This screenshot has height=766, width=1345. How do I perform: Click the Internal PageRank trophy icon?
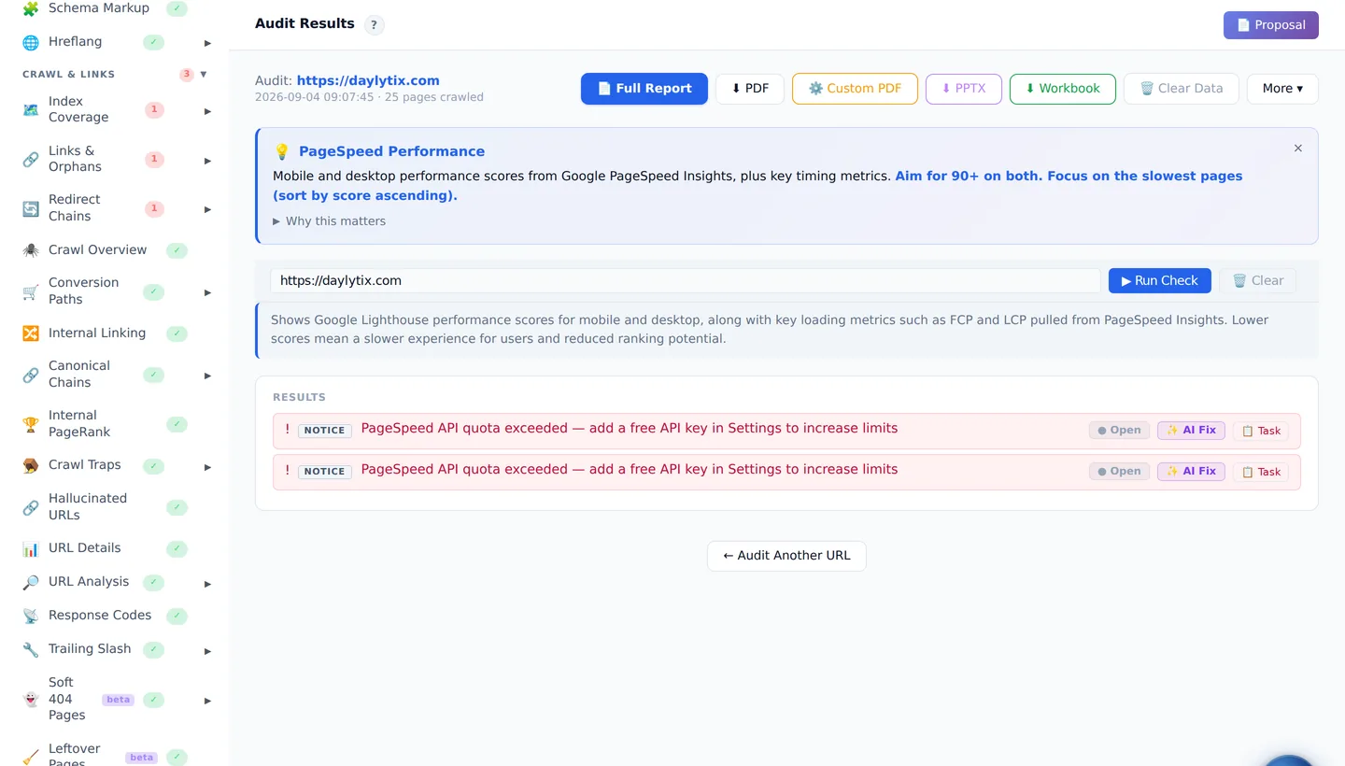(31, 424)
